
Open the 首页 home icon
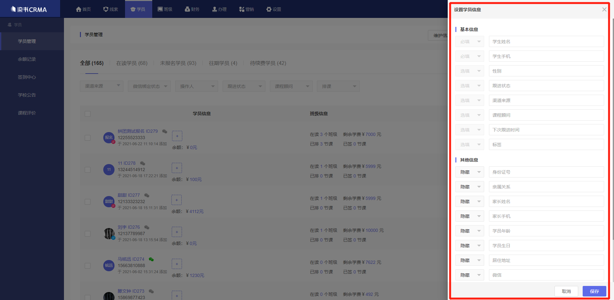pyautogui.click(x=79, y=9)
